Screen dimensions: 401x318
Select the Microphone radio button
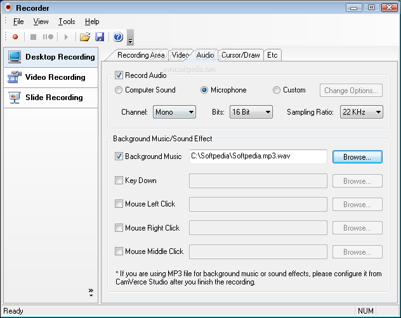204,90
